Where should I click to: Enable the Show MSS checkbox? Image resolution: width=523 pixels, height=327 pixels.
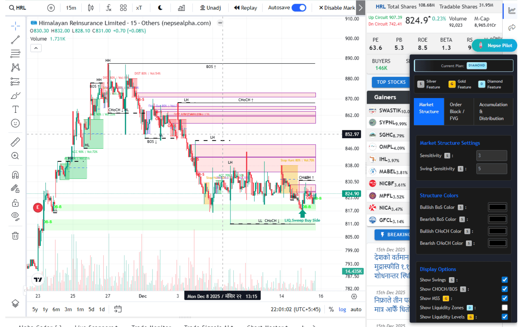click(x=505, y=298)
